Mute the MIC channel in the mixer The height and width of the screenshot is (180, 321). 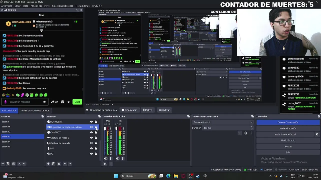106,158
